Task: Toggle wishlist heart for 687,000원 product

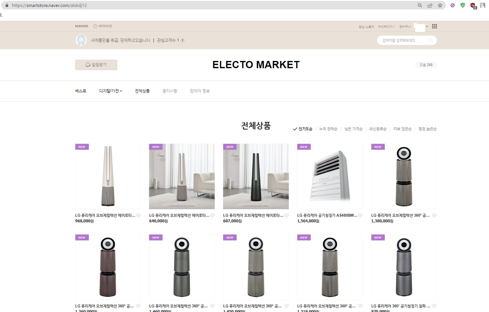Action: pos(287,216)
